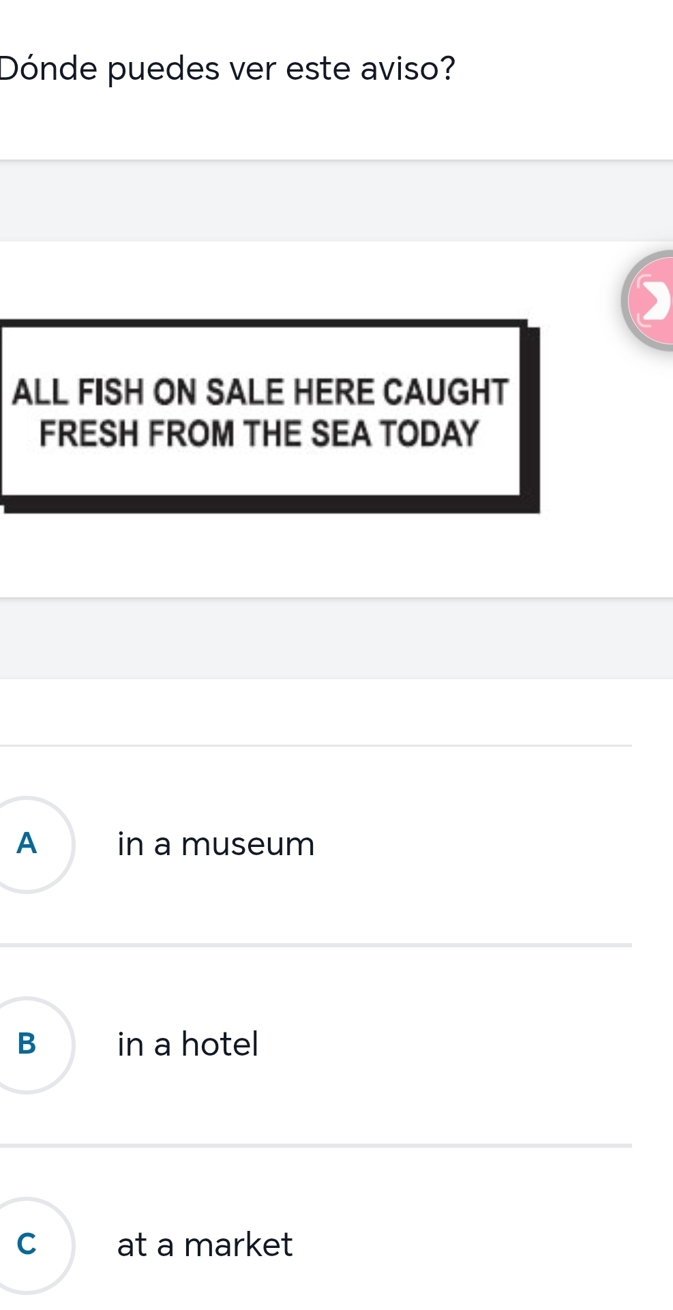Click the question 'Dónde puedes ver este aviso?'
Screen dimensions: 673x1310
(x=228, y=69)
